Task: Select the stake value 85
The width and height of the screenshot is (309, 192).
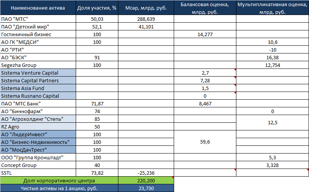Action: coord(97,119)
